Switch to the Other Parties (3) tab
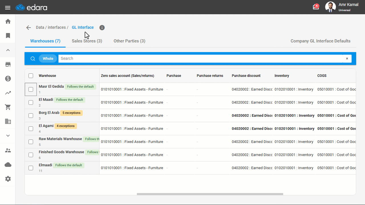This screenshot has height=205, width=365. pyautogui.click(x=129, y=41)
